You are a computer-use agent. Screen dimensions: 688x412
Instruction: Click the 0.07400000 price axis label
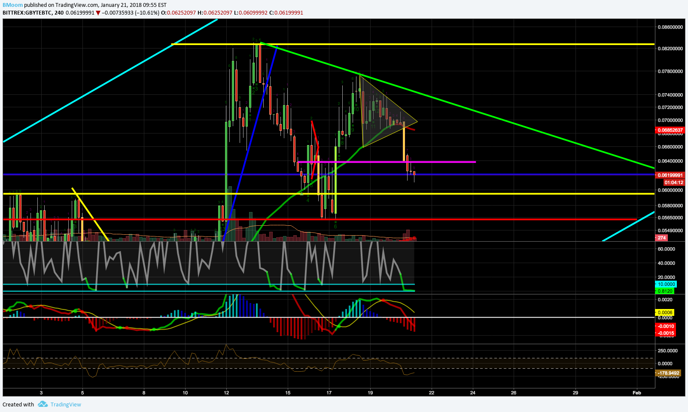[x=670, y=95]
